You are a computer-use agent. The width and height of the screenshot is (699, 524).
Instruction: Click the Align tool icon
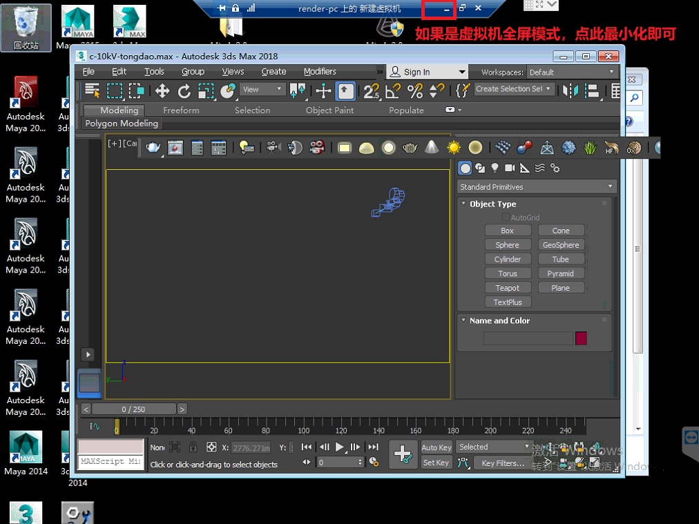[592, 91]
